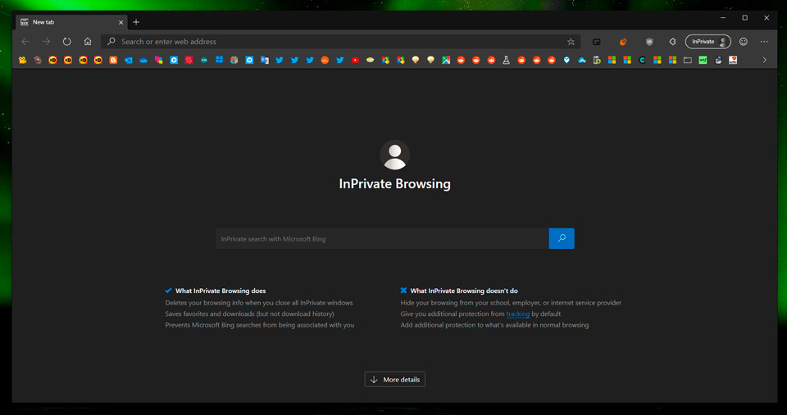787x415 pixels.
Task: Open the teal letter C favorite icon
Action: coord(642,60)
